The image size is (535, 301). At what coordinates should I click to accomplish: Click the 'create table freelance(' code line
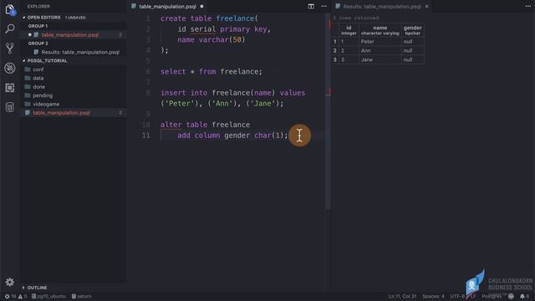(209, 18)
